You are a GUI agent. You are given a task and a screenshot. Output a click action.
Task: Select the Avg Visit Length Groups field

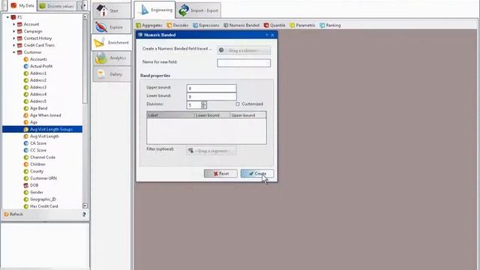coord(42,129)
